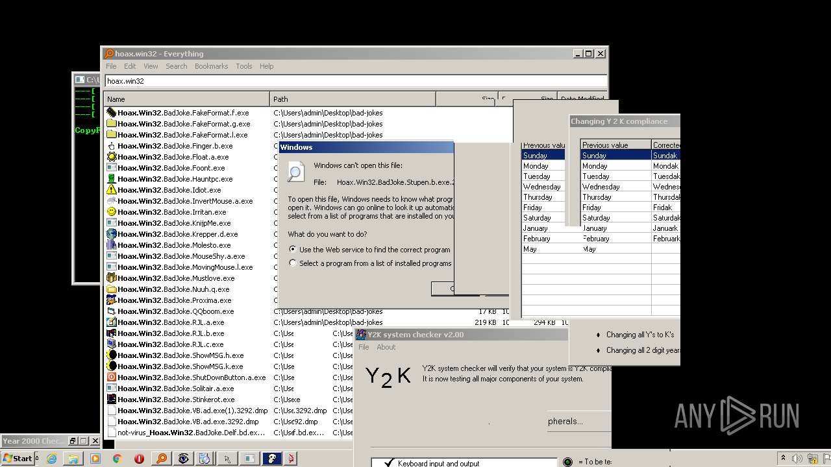Open the Search menu in Everything
The width and height of the screenshot is (831, 467).
tap(176, 66)
